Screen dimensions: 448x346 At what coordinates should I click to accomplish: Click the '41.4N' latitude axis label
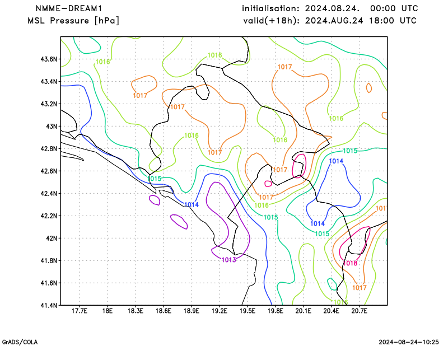coord(49,305)
